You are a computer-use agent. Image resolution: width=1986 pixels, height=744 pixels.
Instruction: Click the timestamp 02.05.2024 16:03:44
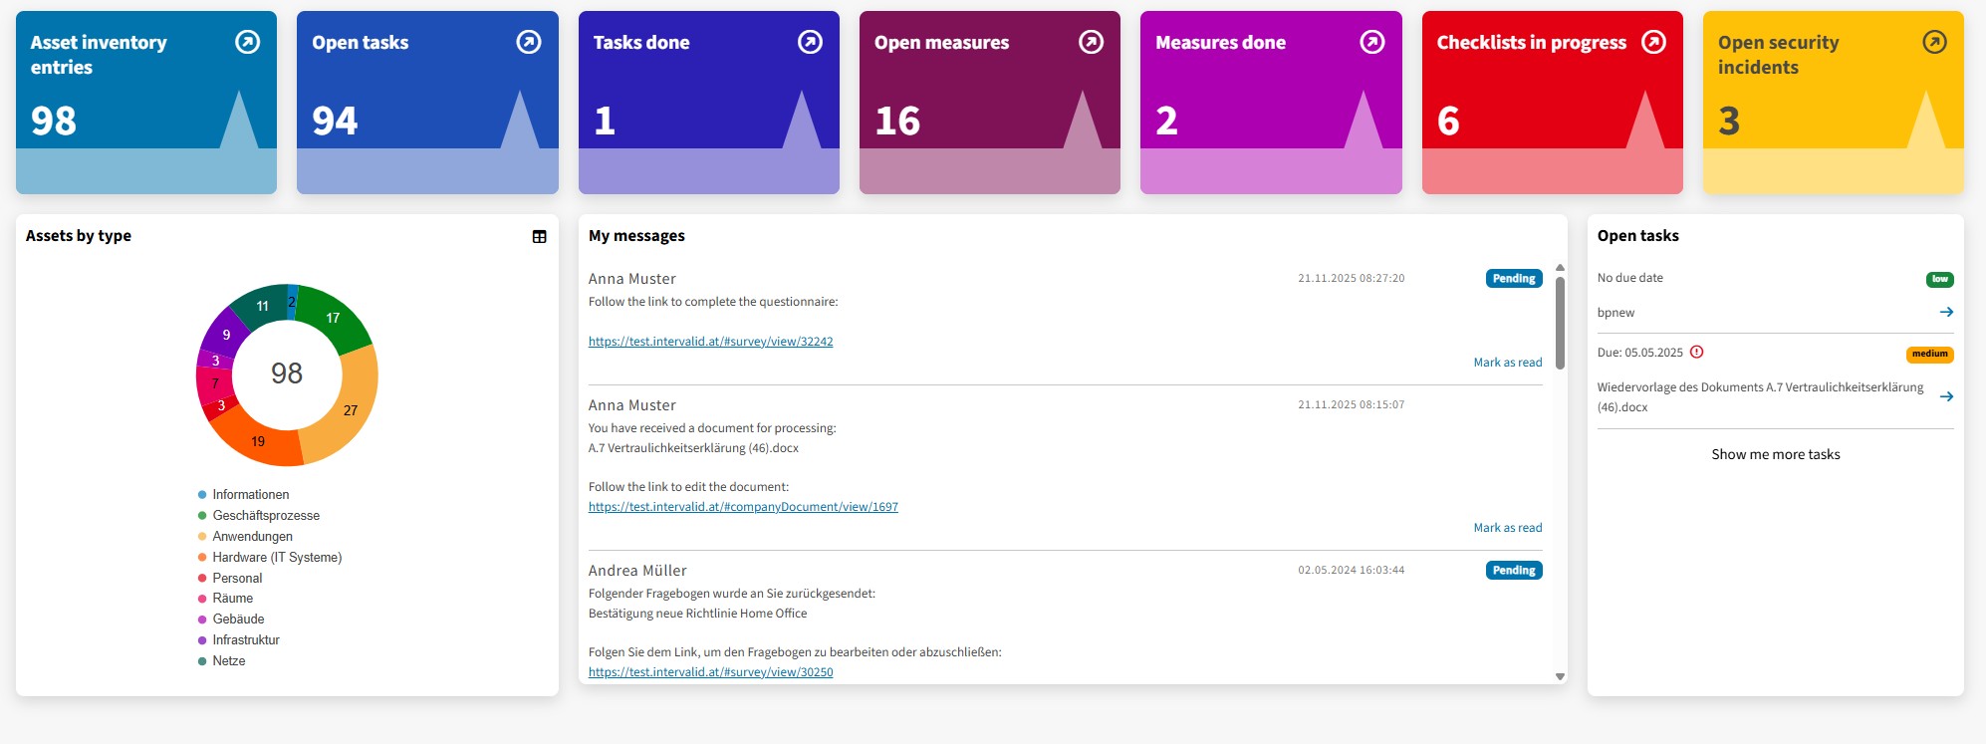click(1351, 570)
